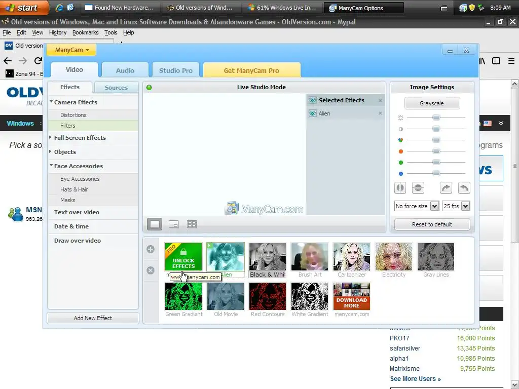
Task: Apply the Green Gradient filter
Action: pyautogui.click(x=183, y=296)
